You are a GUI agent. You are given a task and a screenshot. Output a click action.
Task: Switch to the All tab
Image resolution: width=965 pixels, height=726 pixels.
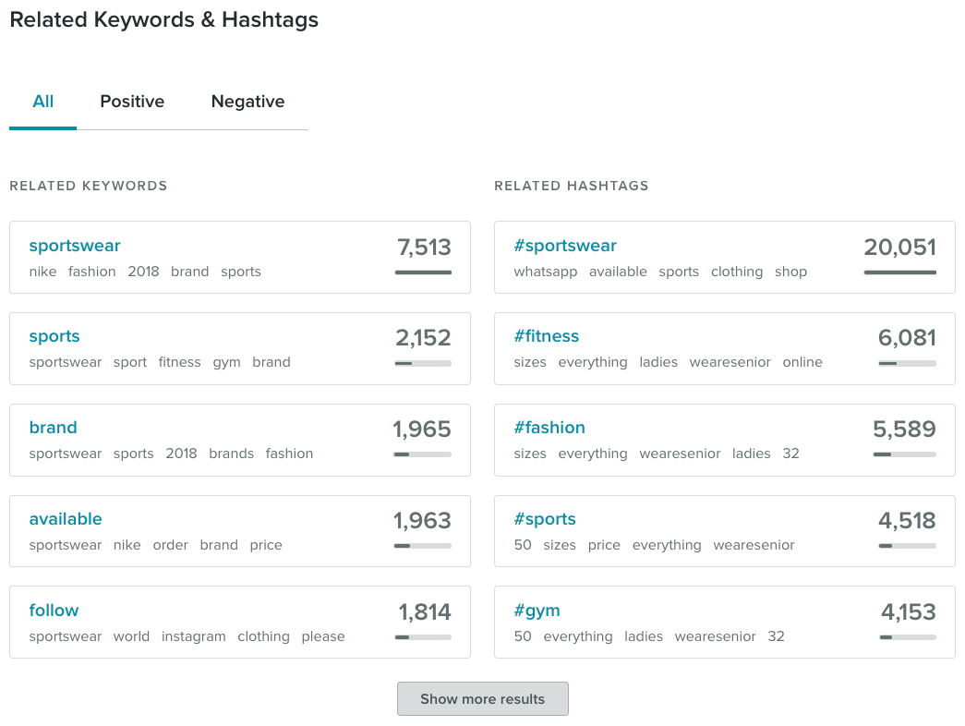click(43, 102)
